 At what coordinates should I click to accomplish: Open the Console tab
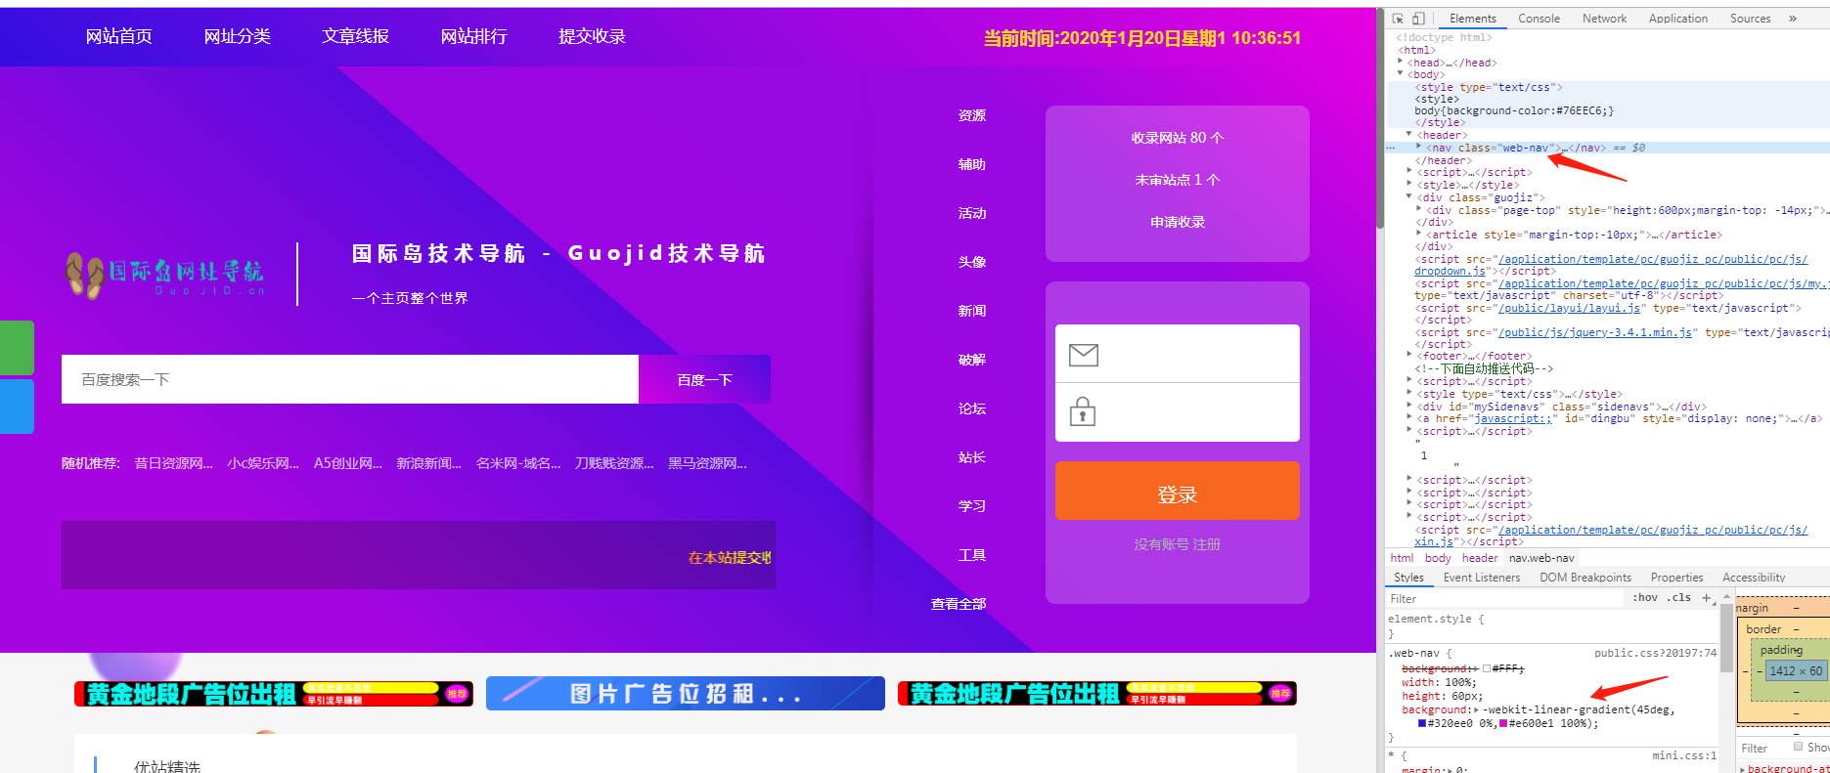click(1539, 19)
